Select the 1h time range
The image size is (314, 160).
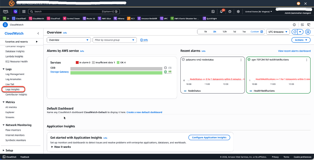click(x=205, y=32)
